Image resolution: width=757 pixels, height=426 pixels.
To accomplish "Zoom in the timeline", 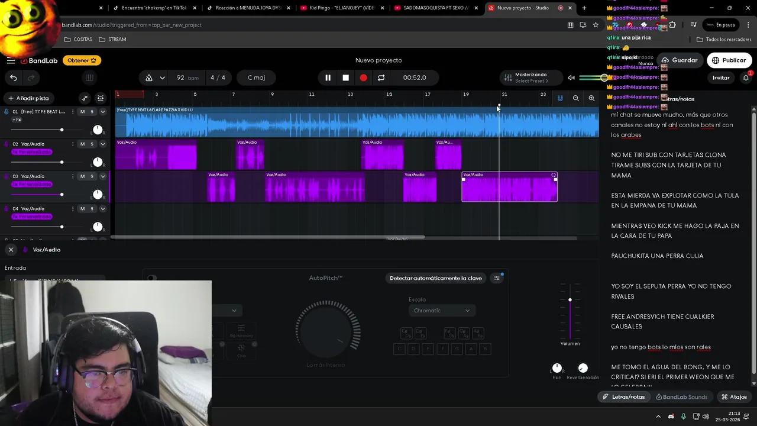I will (591, 98).
